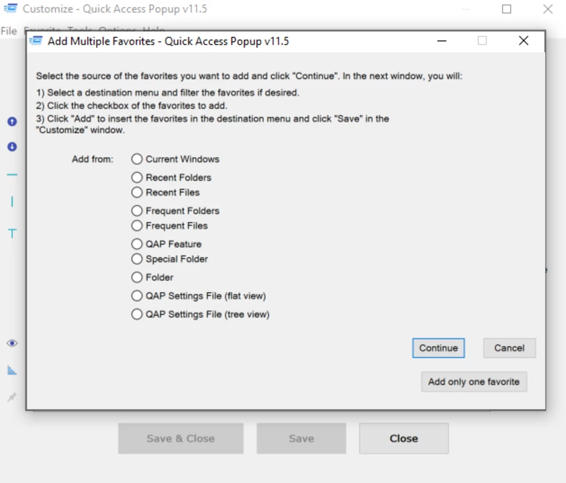Viewport: 566px width, 483px height.
Task: Choose QAP Feature radio option
Action: [166, 244]
